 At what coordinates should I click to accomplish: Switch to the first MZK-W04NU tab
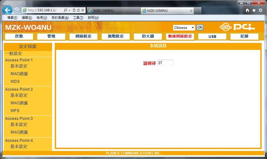click(x=114, y=11)
